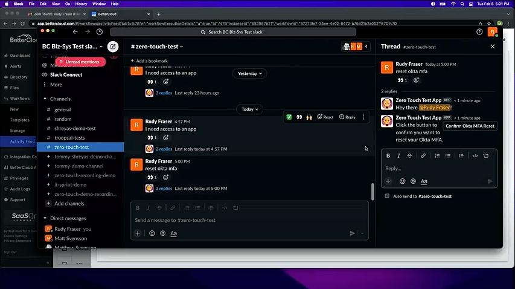
Task: Open more actions for 4:57 PM message
Action: pos(363,117)
